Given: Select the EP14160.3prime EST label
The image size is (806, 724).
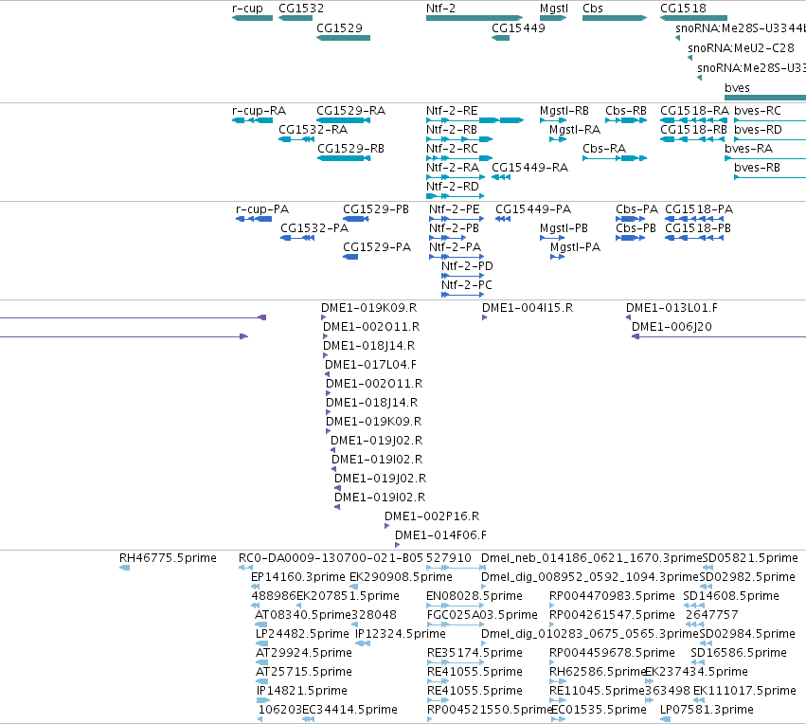Looking at the screenshot, I should 298,577.
